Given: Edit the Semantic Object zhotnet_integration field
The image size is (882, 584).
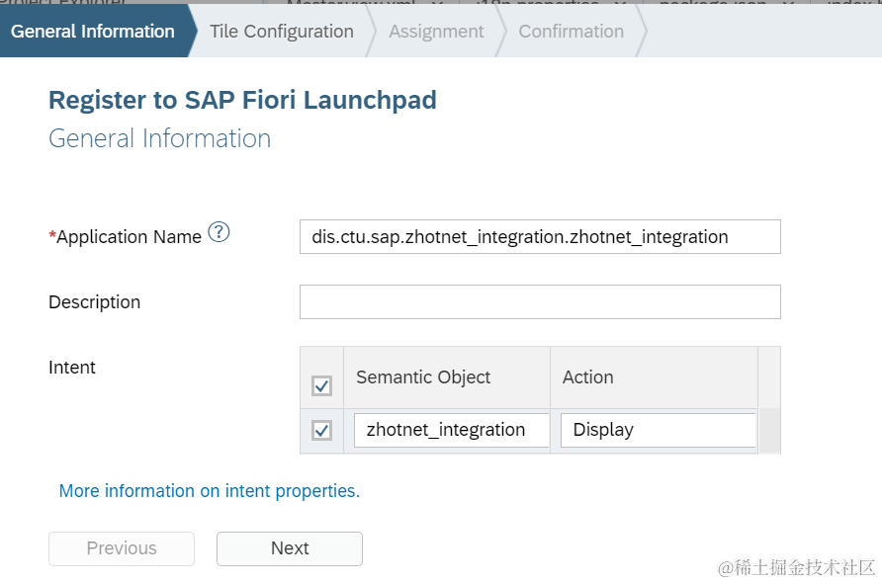Looking at the screenshot, I should [451, 430].
